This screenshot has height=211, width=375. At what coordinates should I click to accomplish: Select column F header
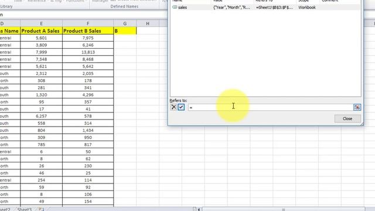pyautogui.click(x=88, y=23)
